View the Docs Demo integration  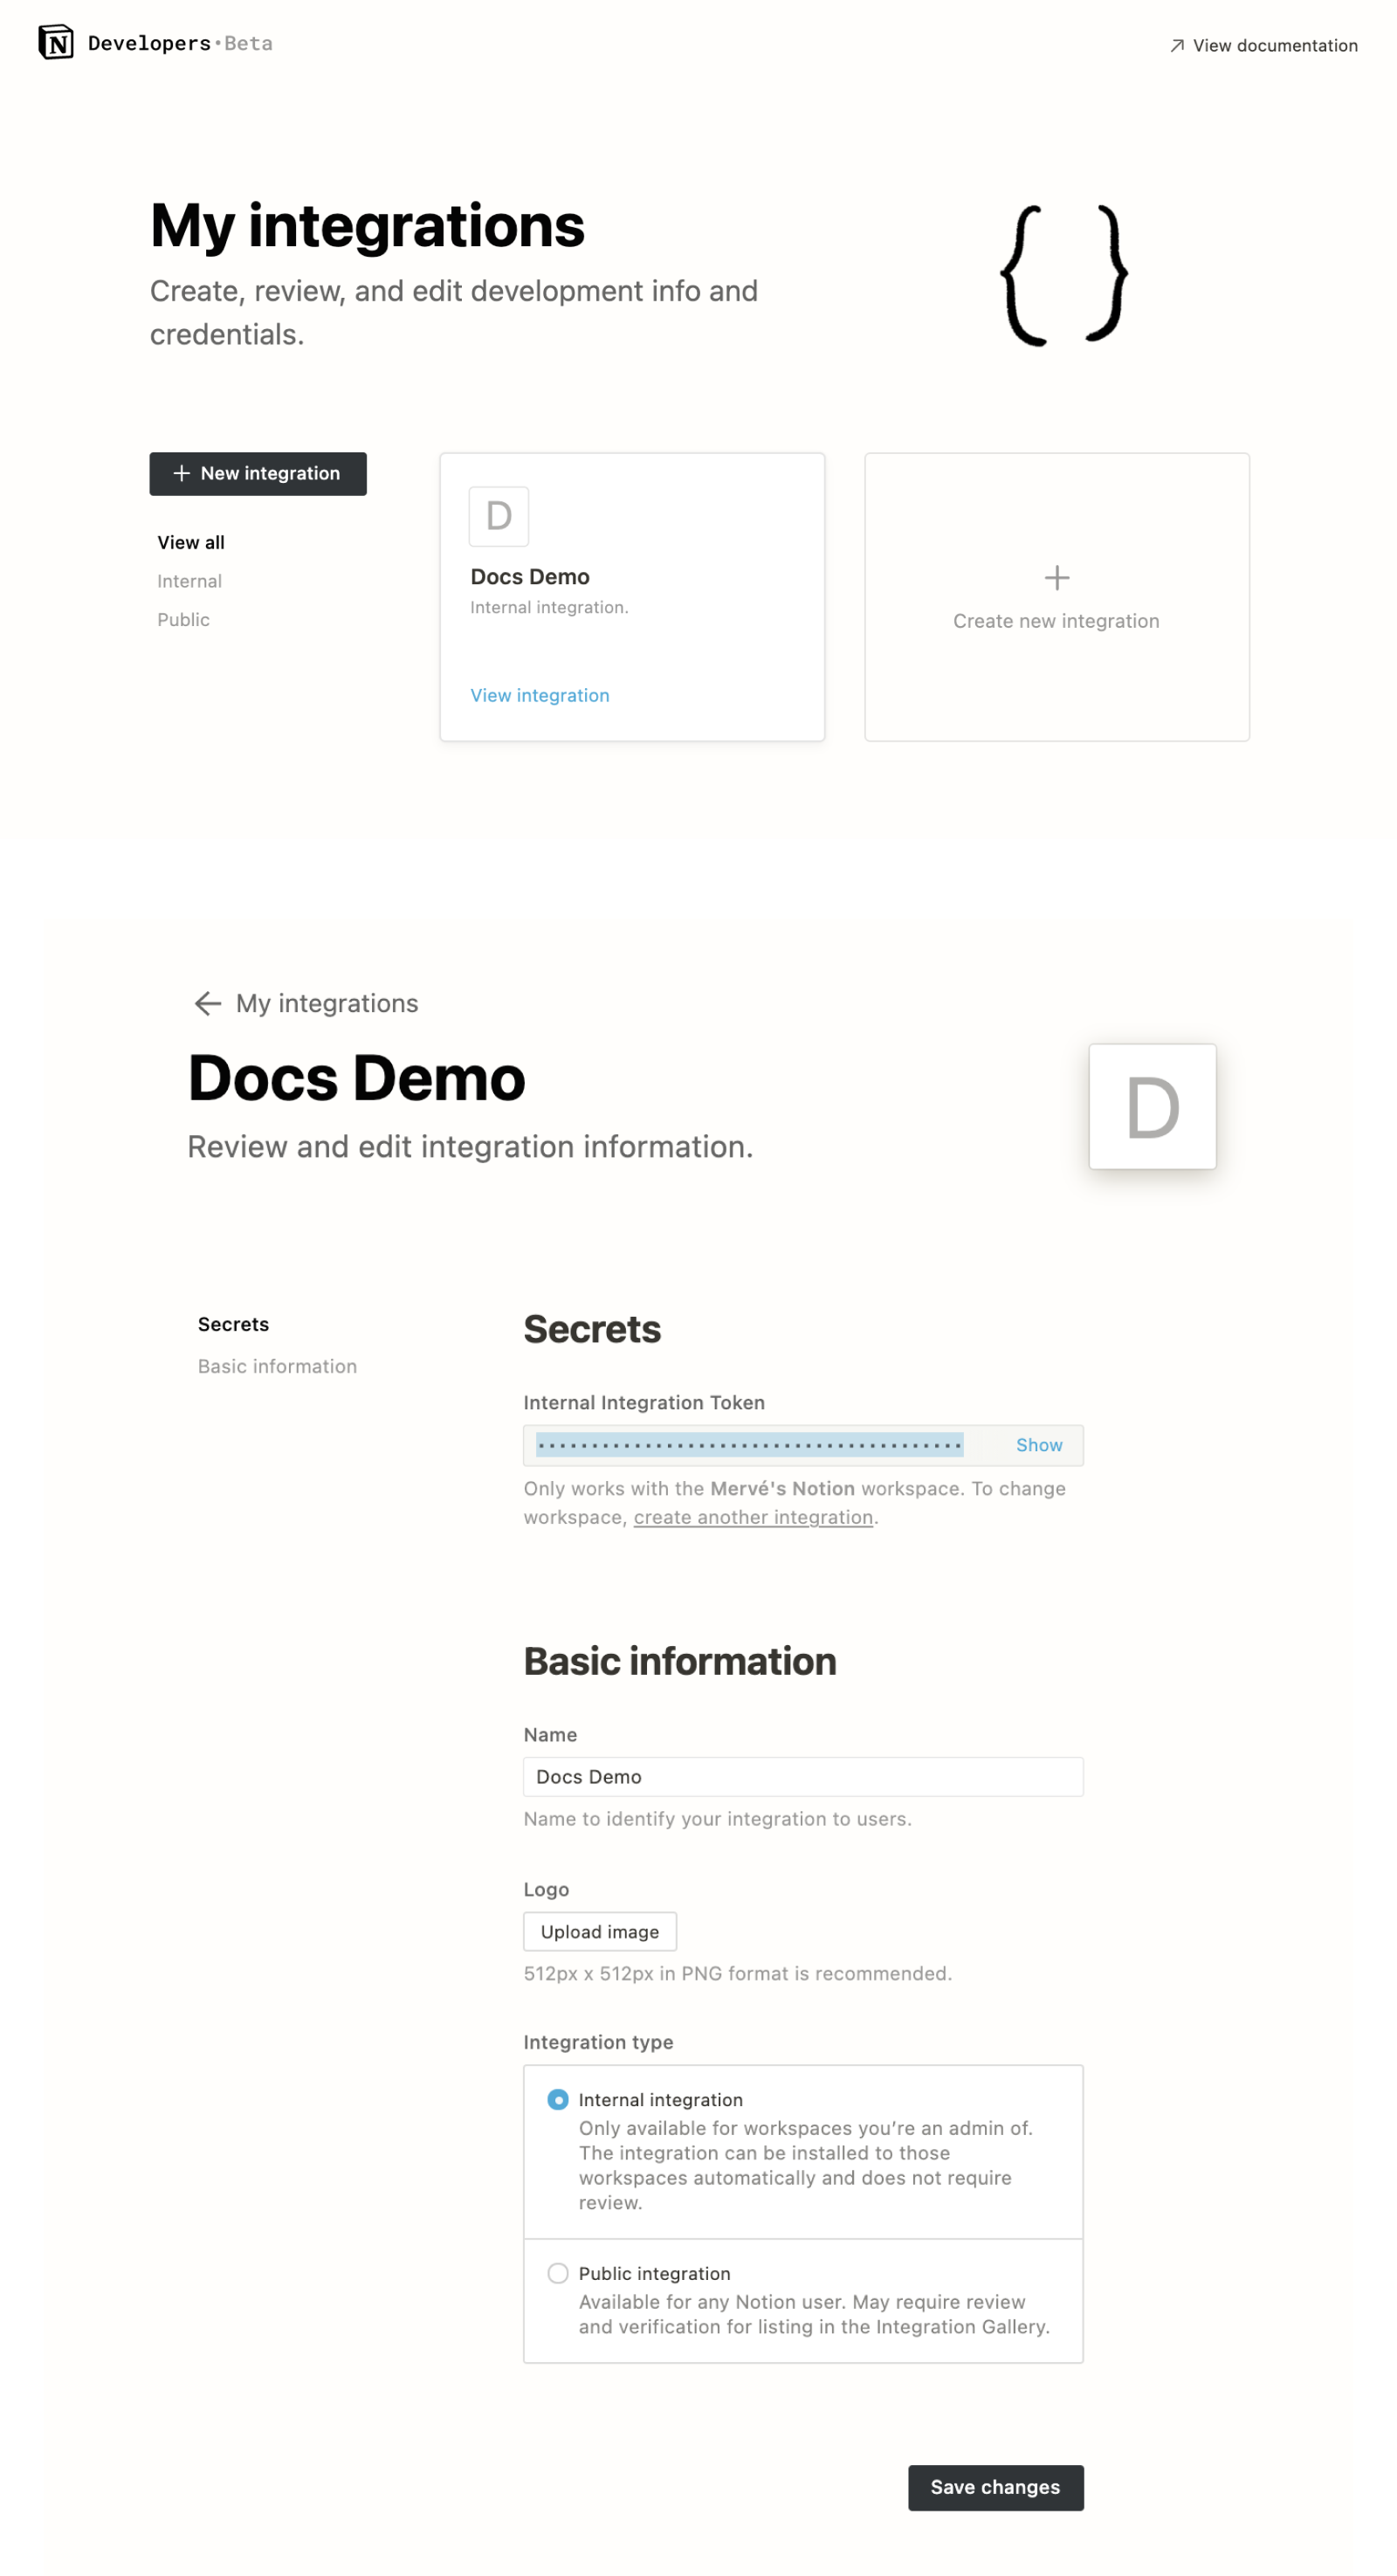pos(539,694)
